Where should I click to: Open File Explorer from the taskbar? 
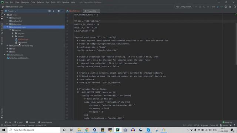point(79,130)
